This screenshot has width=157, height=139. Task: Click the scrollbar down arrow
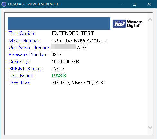pyautogui.click(x=150, y=127)
